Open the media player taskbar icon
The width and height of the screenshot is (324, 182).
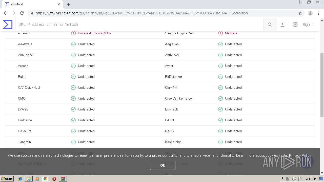point(37,178)
